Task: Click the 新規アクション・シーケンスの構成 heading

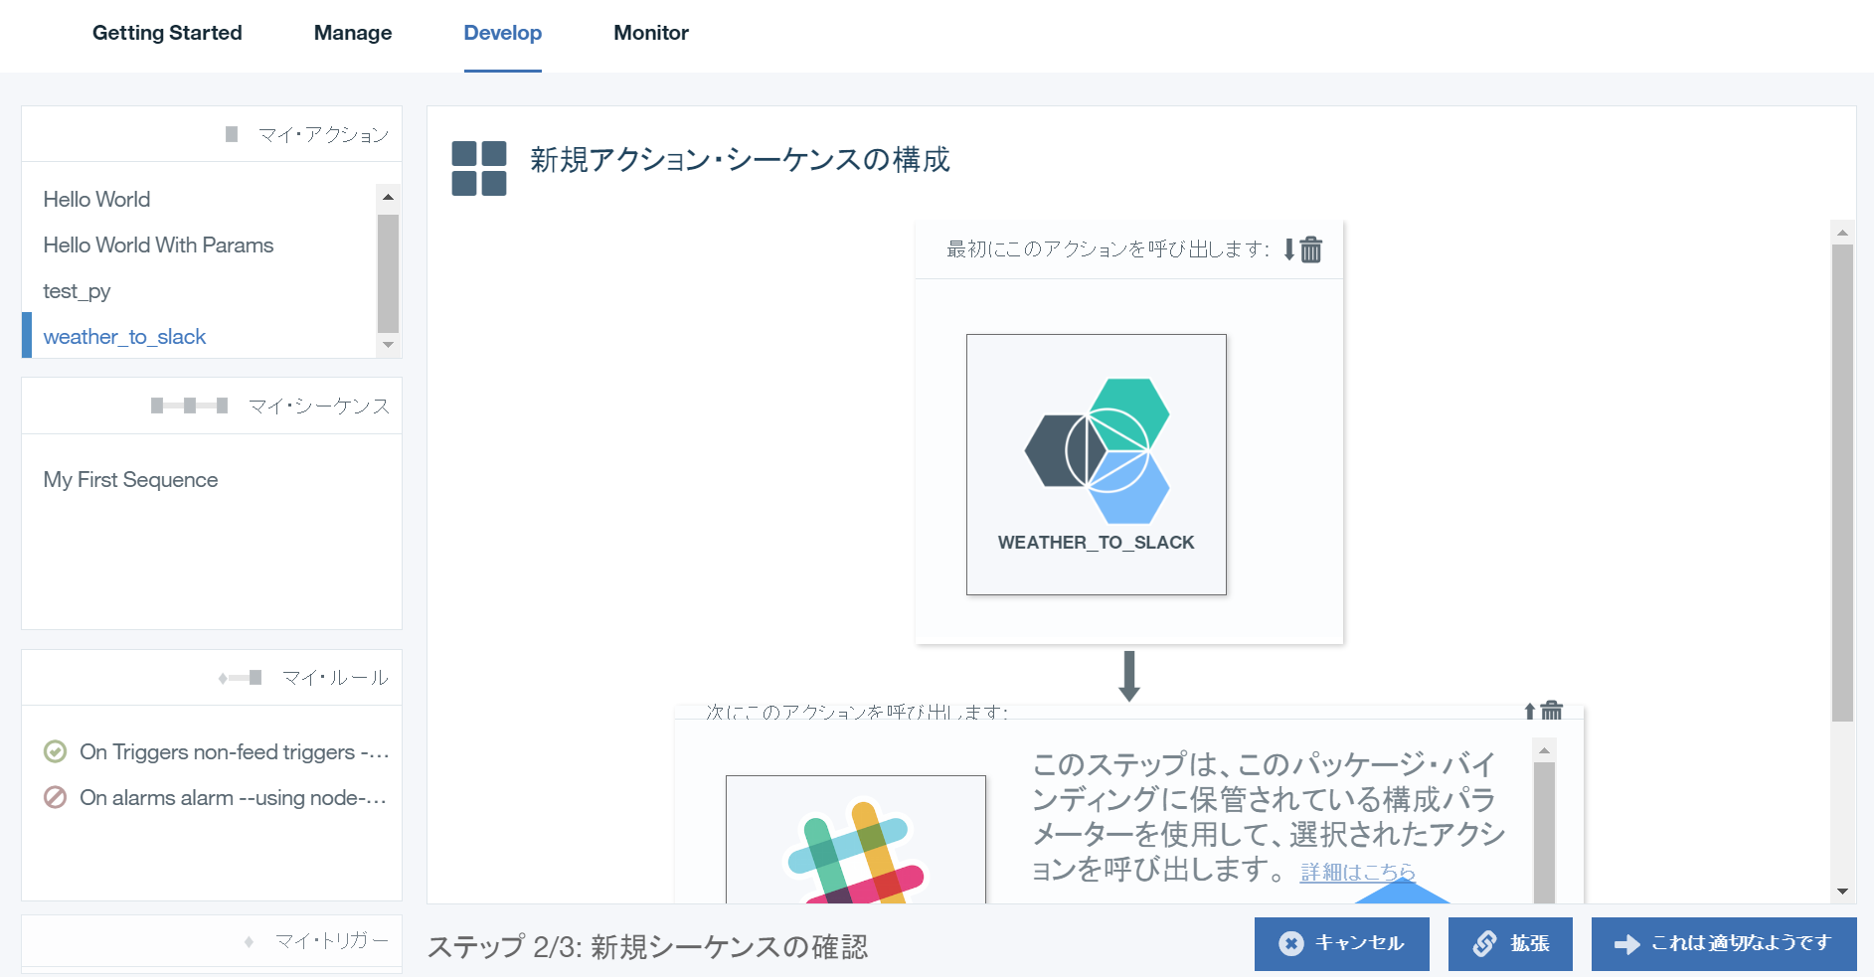Action: (740, 159)
